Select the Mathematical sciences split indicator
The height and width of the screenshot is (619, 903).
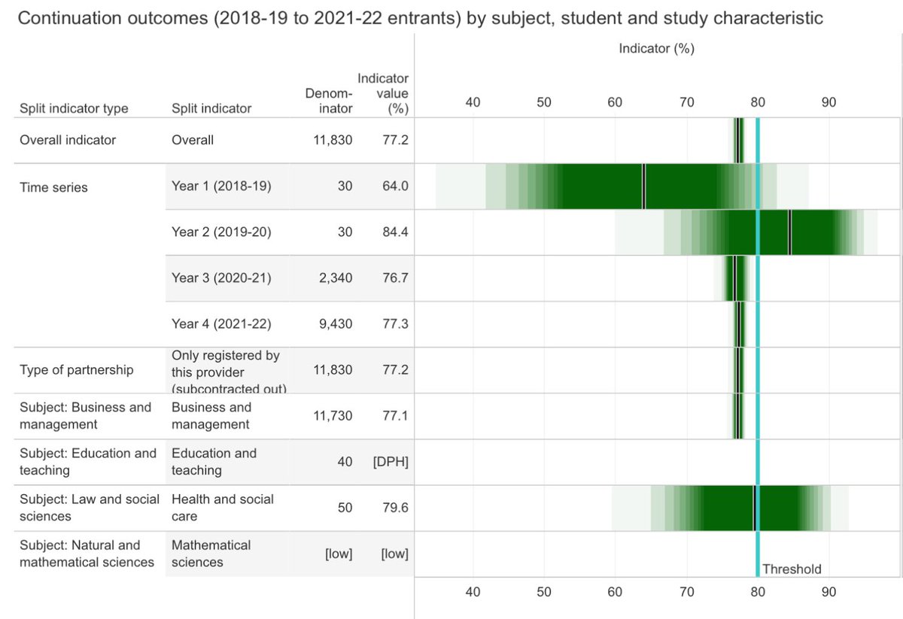point(211,554)
